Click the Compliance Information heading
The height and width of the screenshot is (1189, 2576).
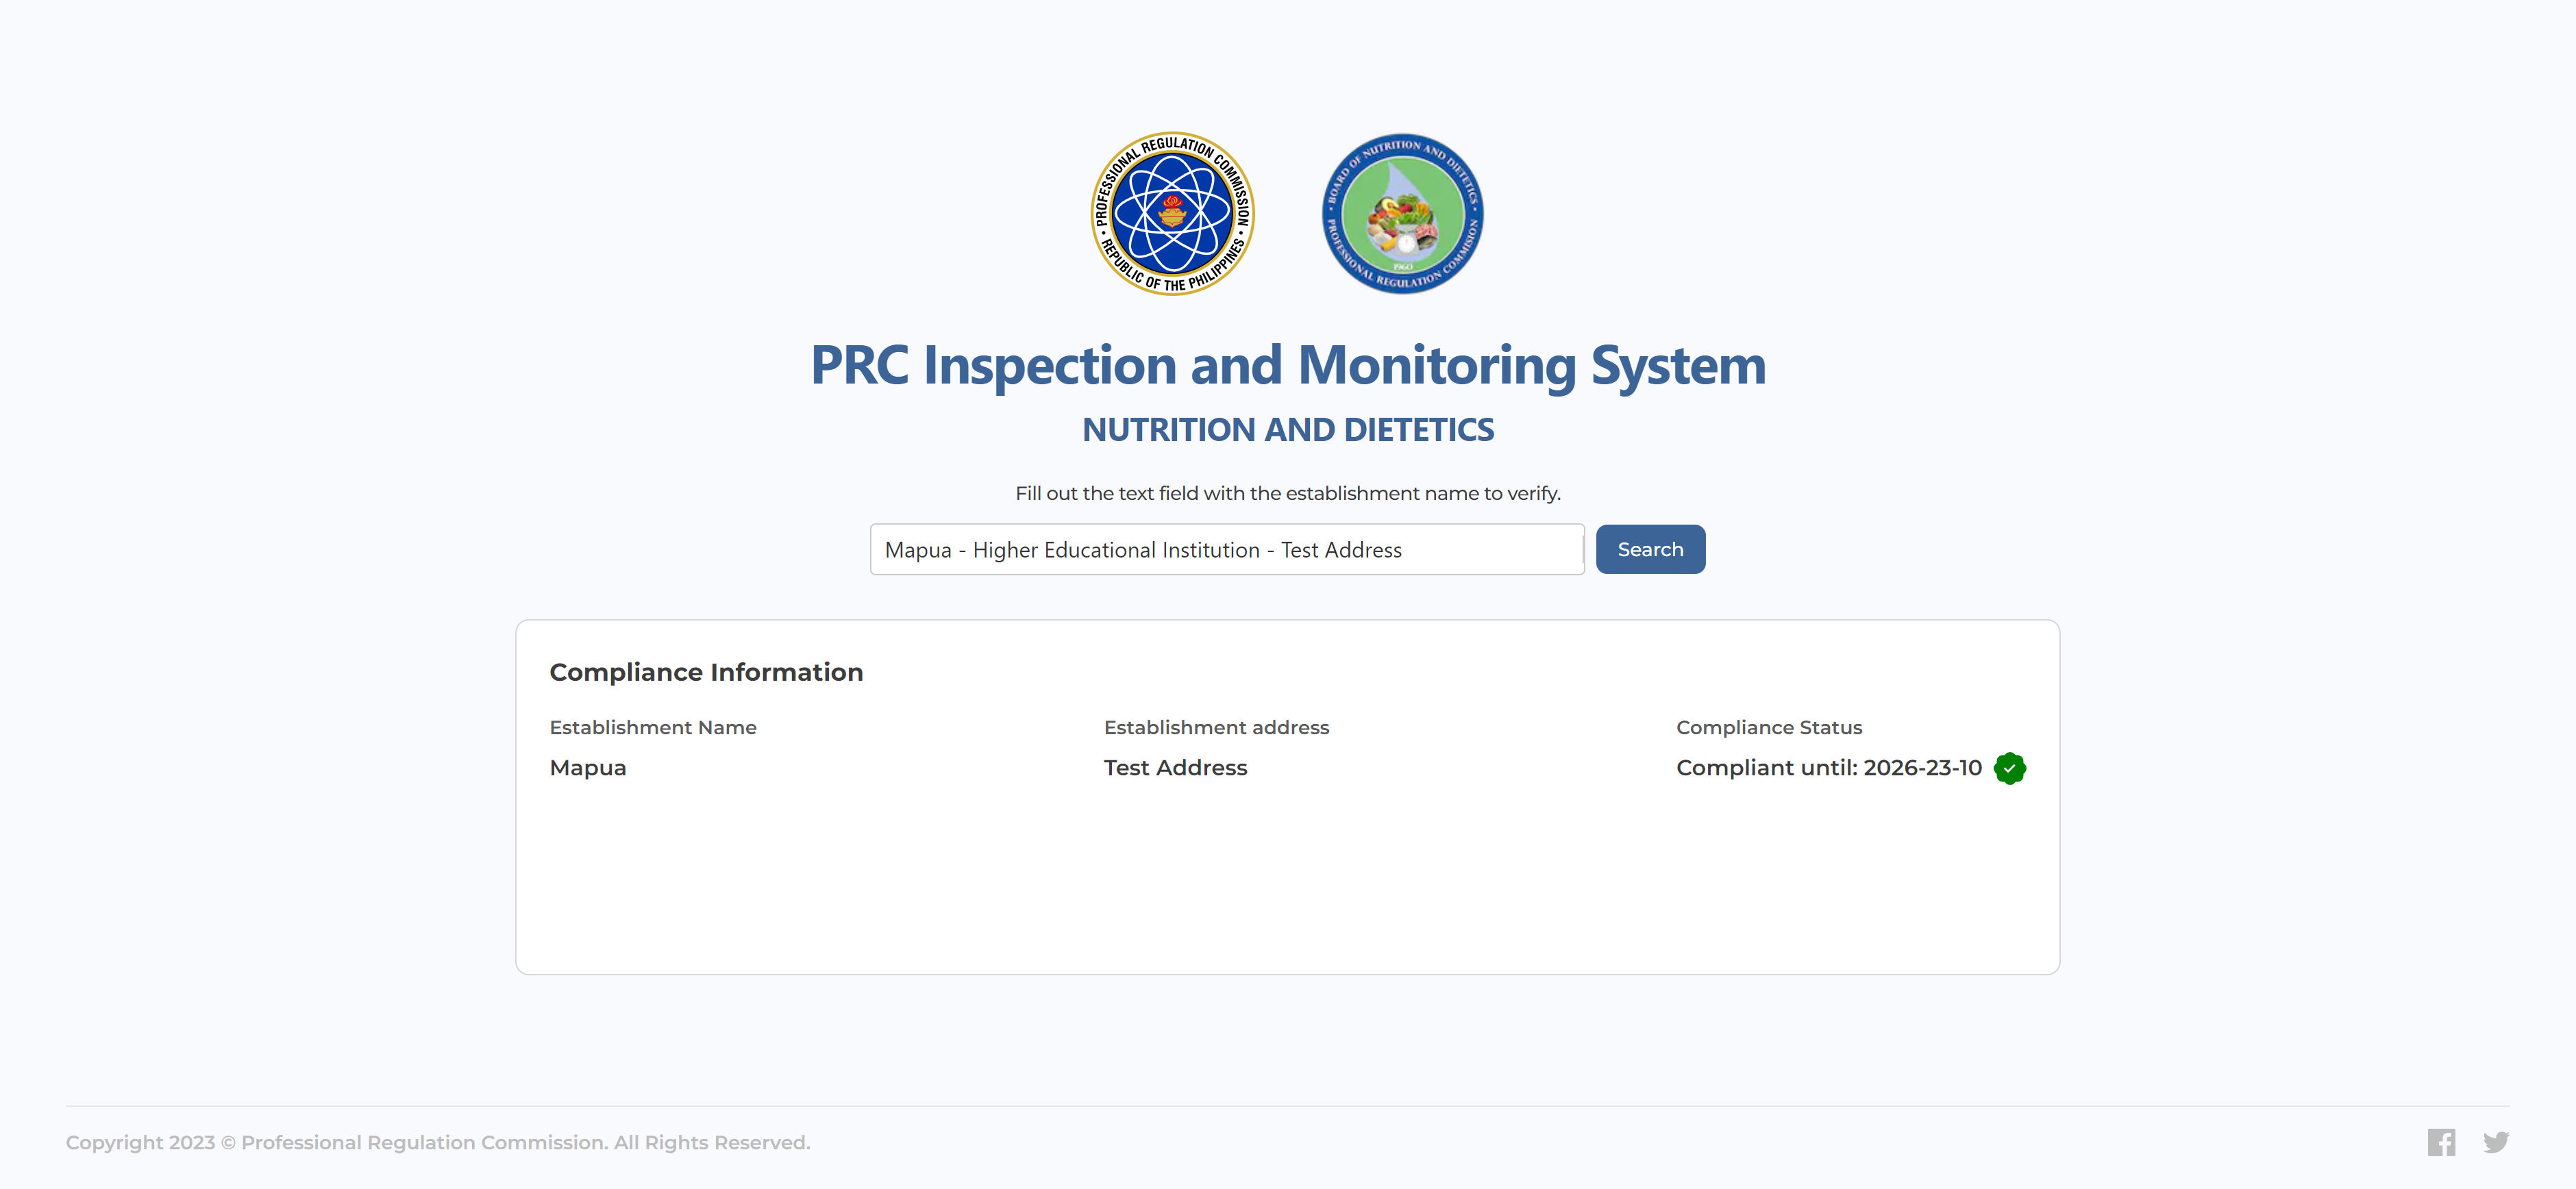point(706,672)
